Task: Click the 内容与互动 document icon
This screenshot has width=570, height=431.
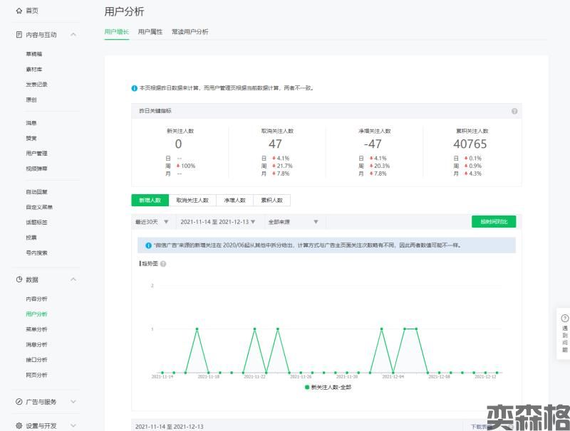Action: point(19,34)
